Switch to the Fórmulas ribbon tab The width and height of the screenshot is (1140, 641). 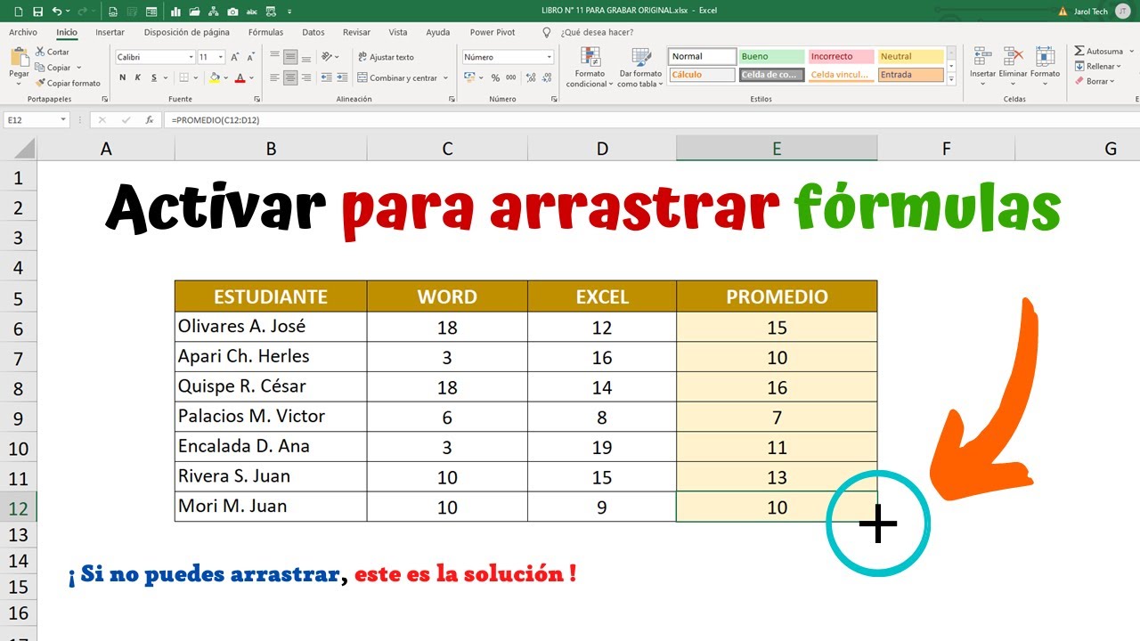265,31
